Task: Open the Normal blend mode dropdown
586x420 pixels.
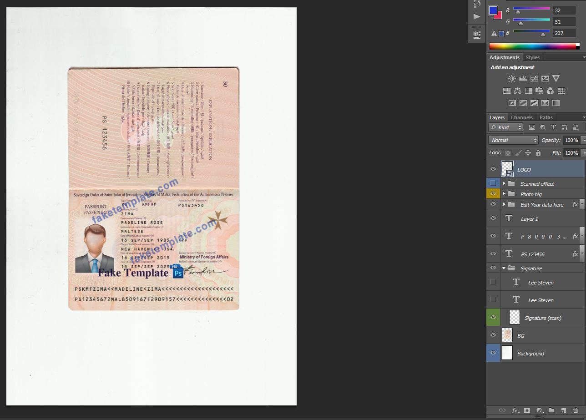Action: pyautogui.click(x=513, y=140)
